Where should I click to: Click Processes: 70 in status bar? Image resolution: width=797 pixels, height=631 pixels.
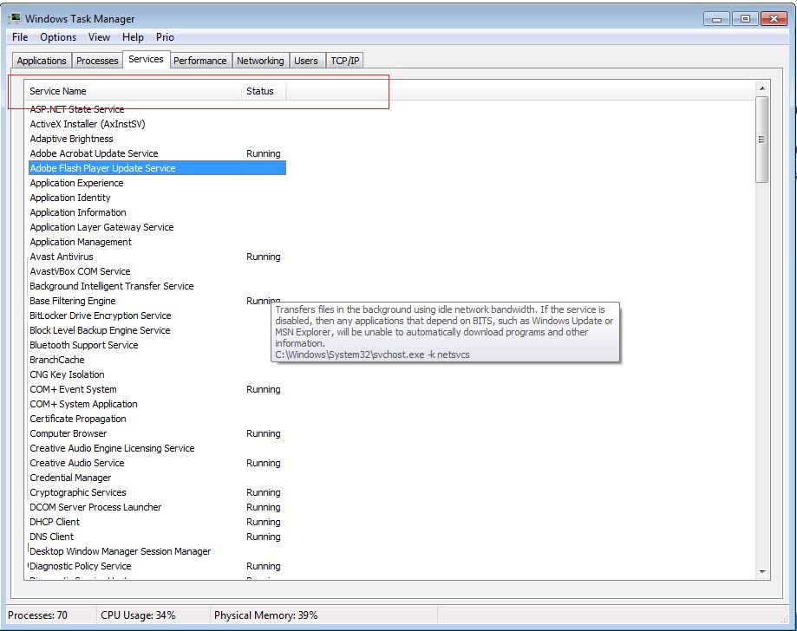[37, 615]
